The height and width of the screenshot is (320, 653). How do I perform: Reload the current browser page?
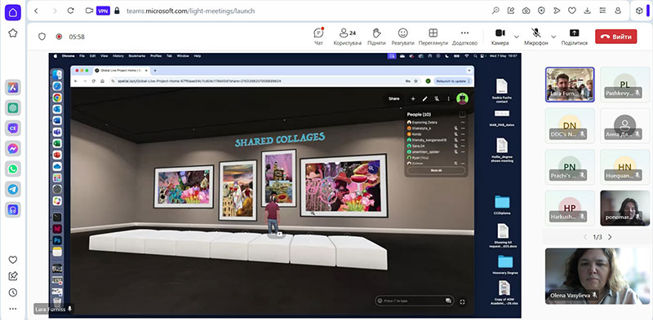click(x=70, y=11)
